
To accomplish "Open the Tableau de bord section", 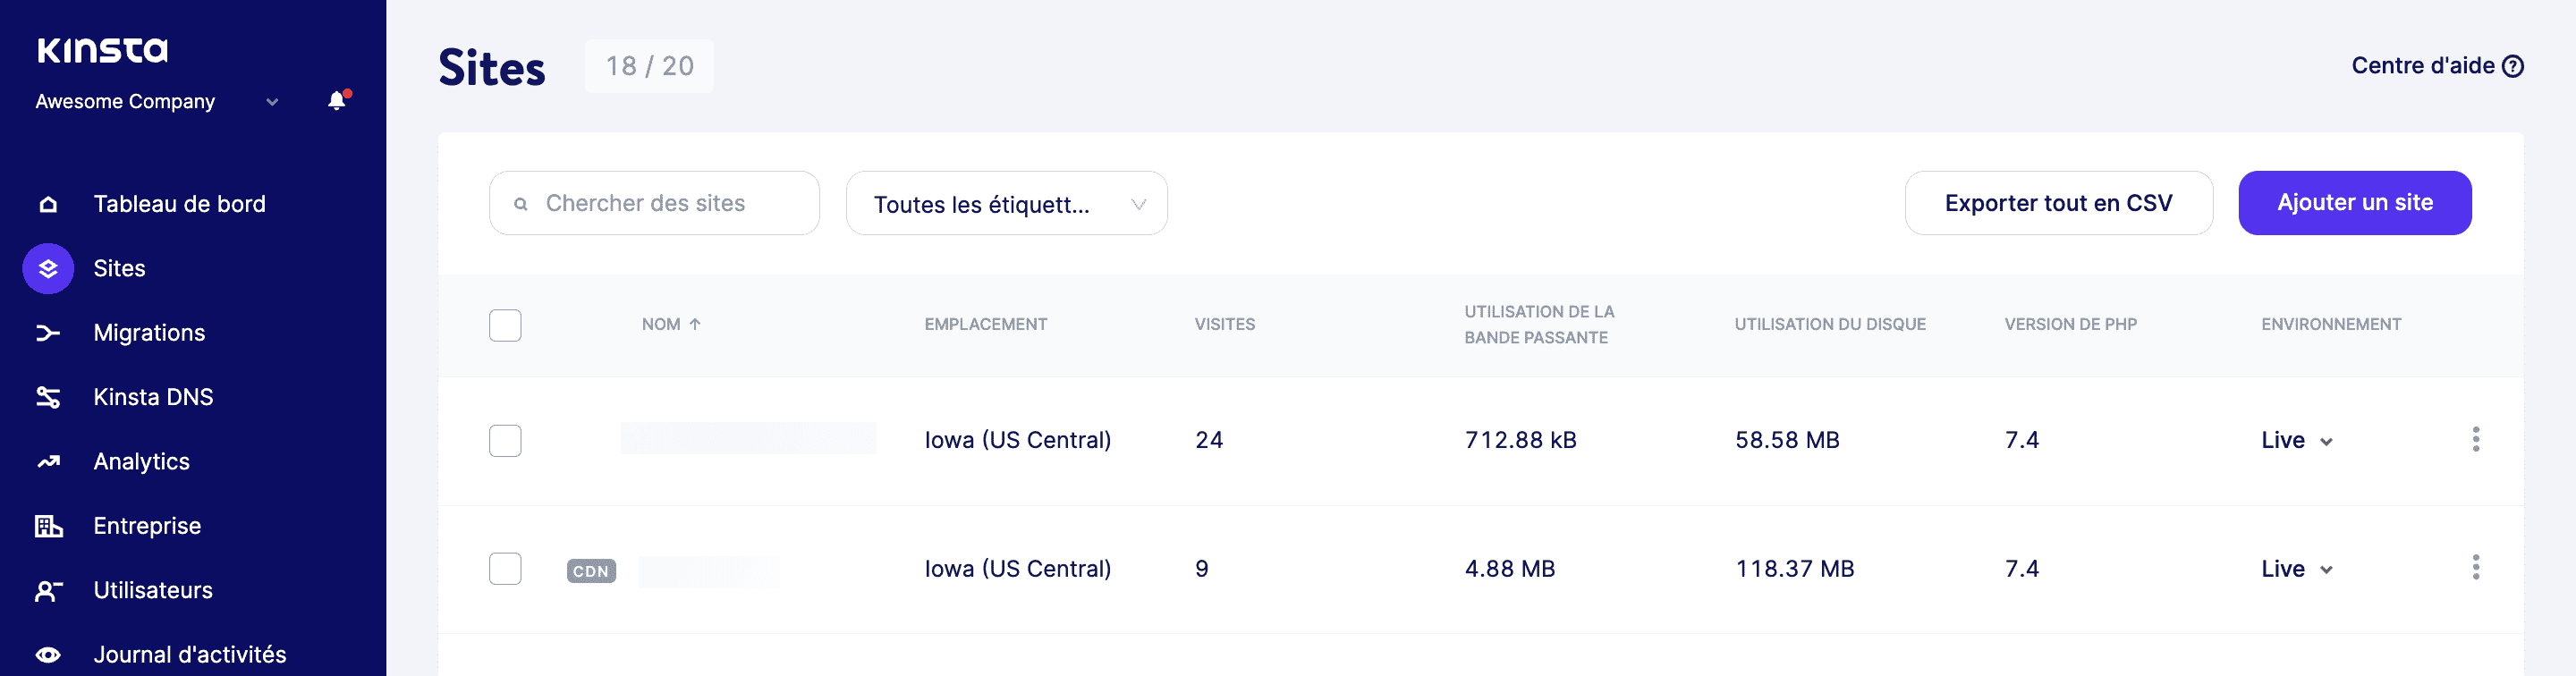I will [x=179, y=203].
